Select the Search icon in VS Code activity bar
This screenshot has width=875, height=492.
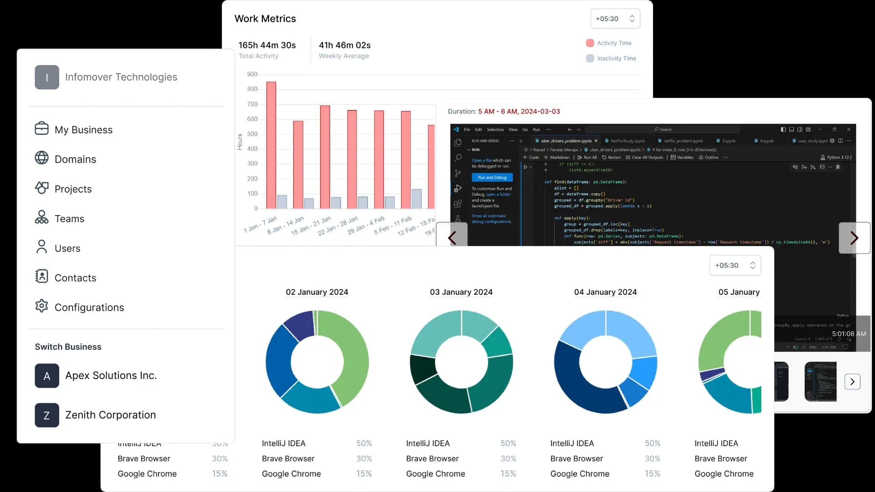pyautogui.click(x=458, y=158)
